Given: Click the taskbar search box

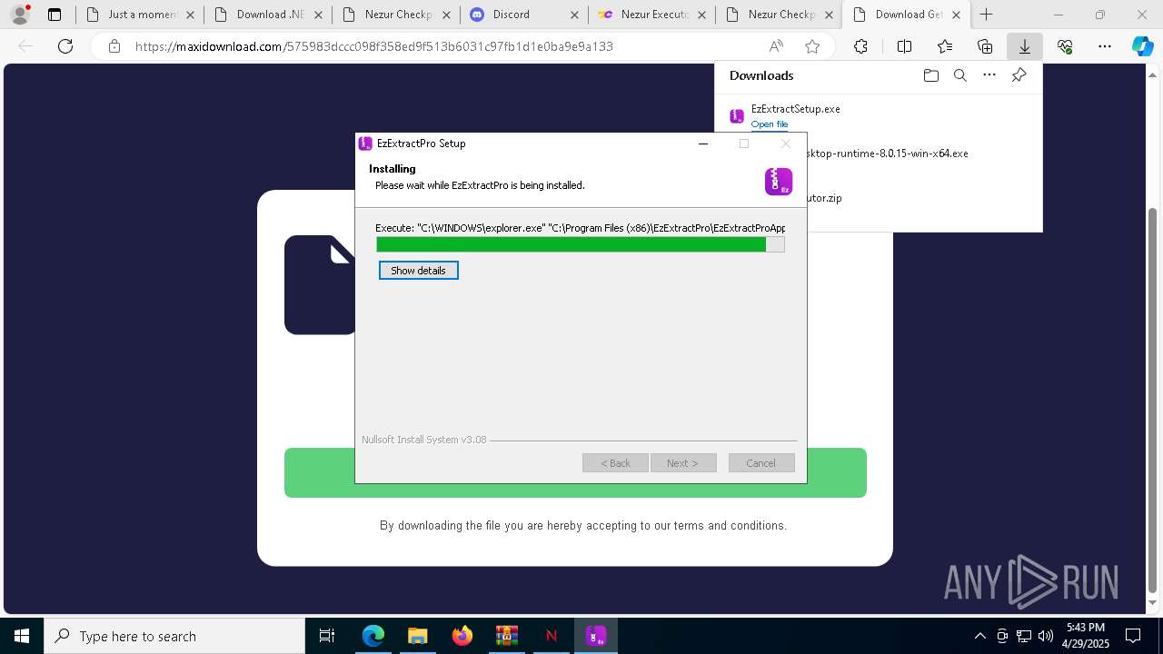Looking at the screenshot, I should point(174,636).
